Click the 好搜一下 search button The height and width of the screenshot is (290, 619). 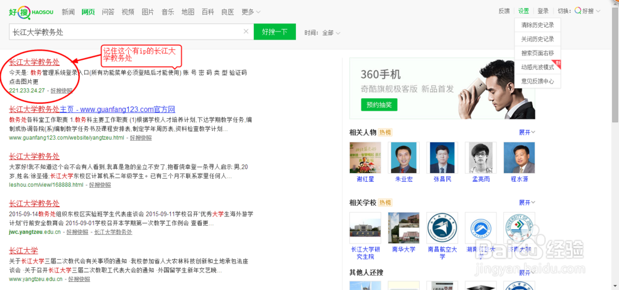pyautogui.click(x=275, y=32)
